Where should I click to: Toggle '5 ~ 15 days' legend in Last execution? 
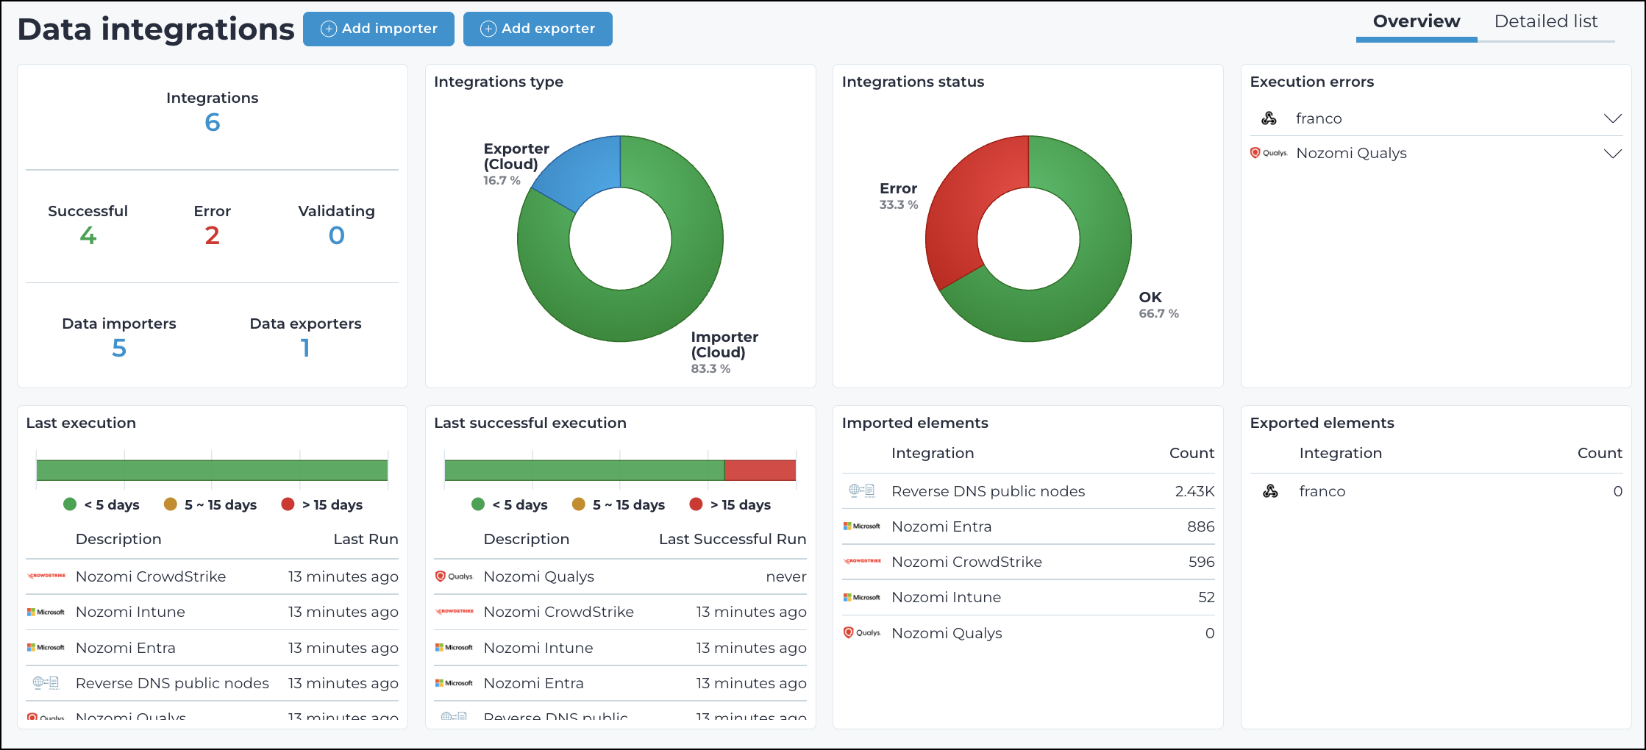210,504
